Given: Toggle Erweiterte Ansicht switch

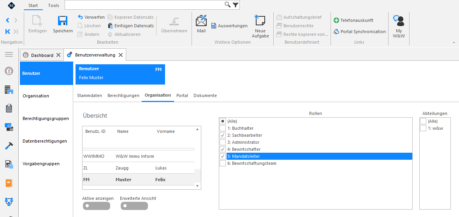Looking at the screenshot, I should pyautogui.click(x=134, y=206).
